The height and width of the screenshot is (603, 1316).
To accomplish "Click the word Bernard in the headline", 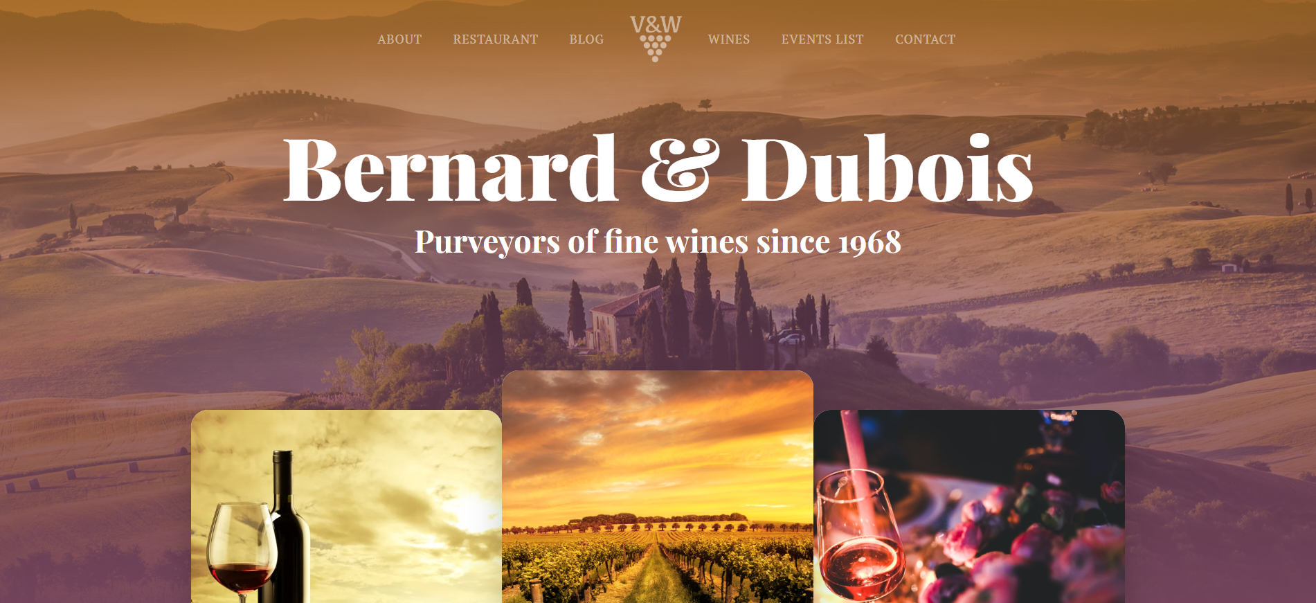I will click(x=451, y=168).
